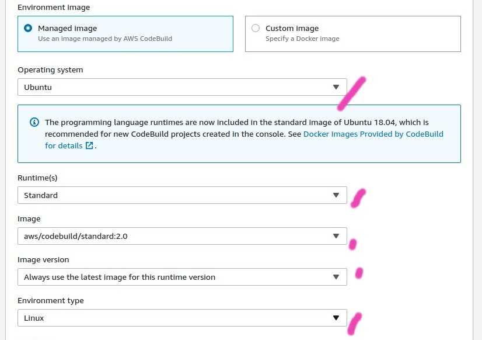
Task: Click the Operating system dropdown arrow
Action: tap(336, 87)
